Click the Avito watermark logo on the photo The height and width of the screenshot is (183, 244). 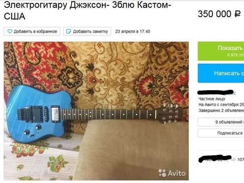tap(172, 173)
